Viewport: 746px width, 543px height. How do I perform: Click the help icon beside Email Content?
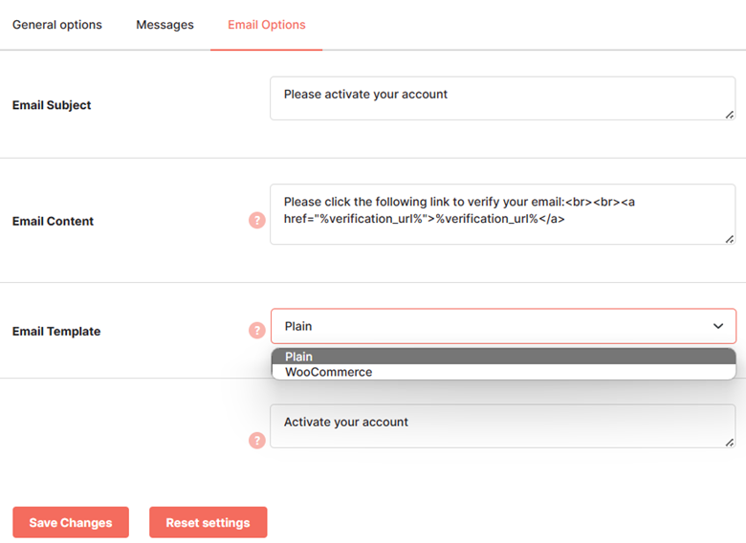tap(257, 220)
